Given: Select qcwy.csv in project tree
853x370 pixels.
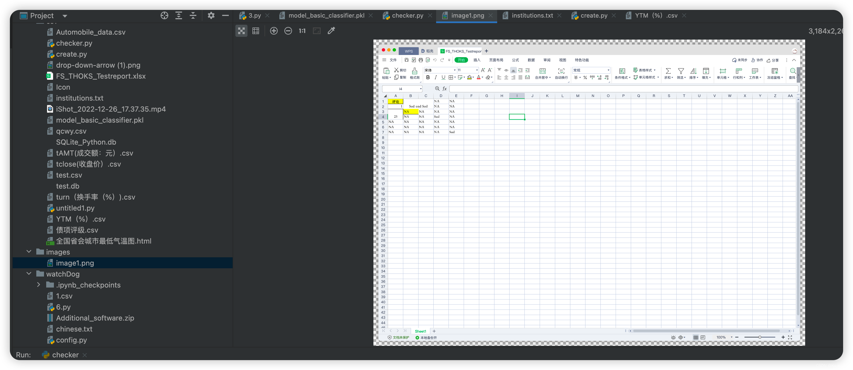Looking at the screenshot, I should [x=71, y=131].
